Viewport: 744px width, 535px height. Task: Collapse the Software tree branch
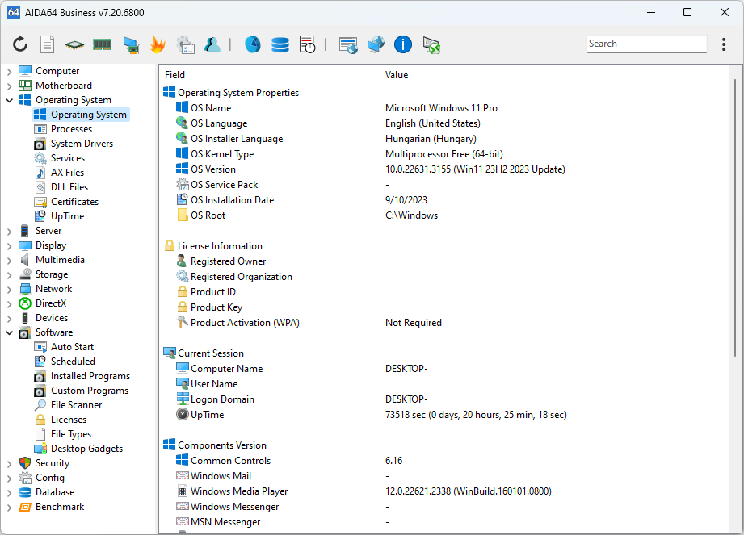coord(8,332)
